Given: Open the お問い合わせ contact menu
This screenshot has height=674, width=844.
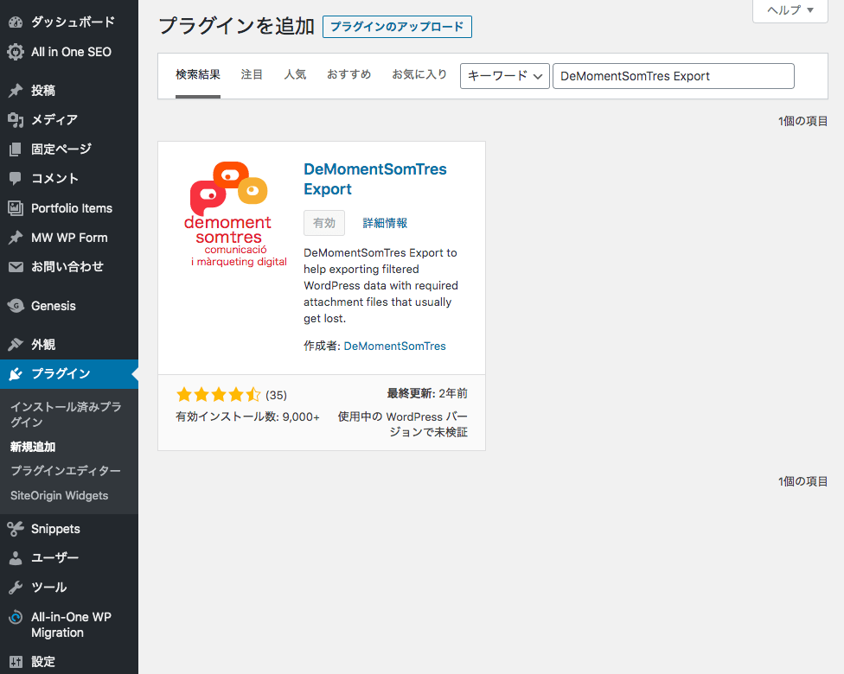Looking at the screenshot, I should click(69, 267).
